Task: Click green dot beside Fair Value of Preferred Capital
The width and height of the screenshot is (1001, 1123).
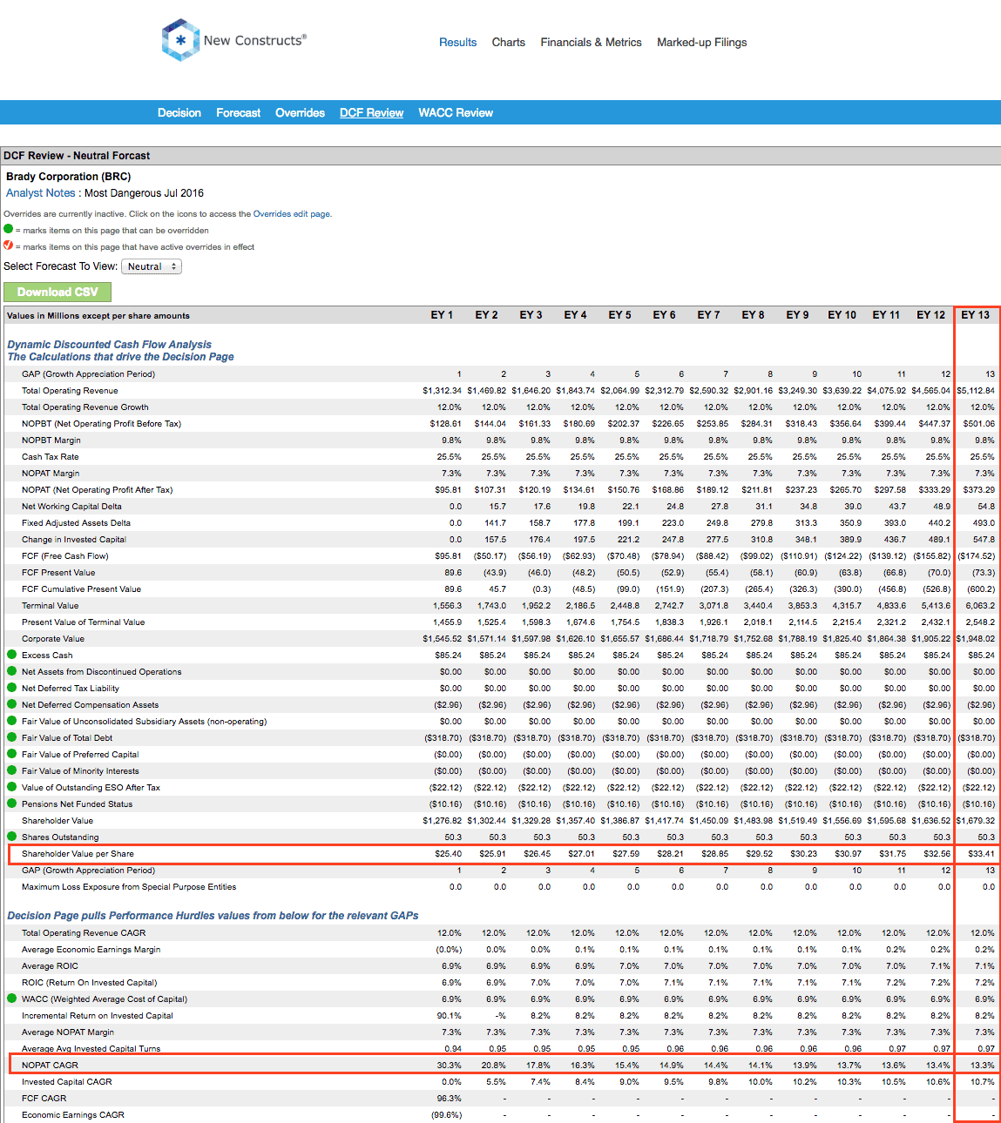Action: pos(12,754)
